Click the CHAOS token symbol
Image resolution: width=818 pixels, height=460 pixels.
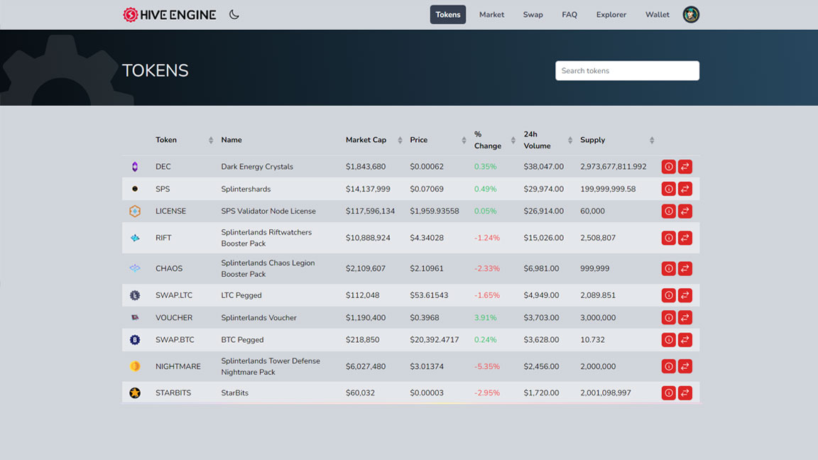[169, 268]
